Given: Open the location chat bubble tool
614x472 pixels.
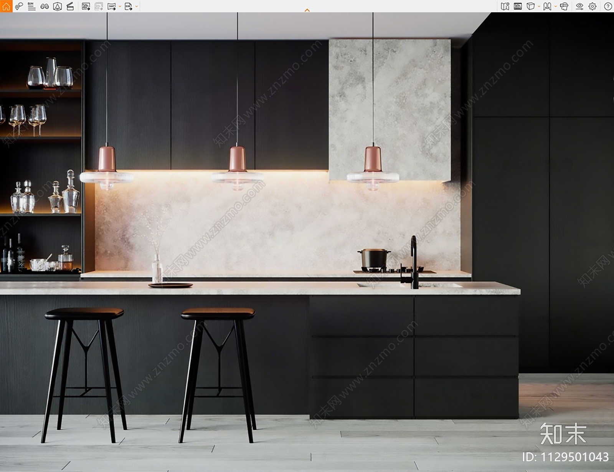Looking at the screenshot, I should (19, 6).
